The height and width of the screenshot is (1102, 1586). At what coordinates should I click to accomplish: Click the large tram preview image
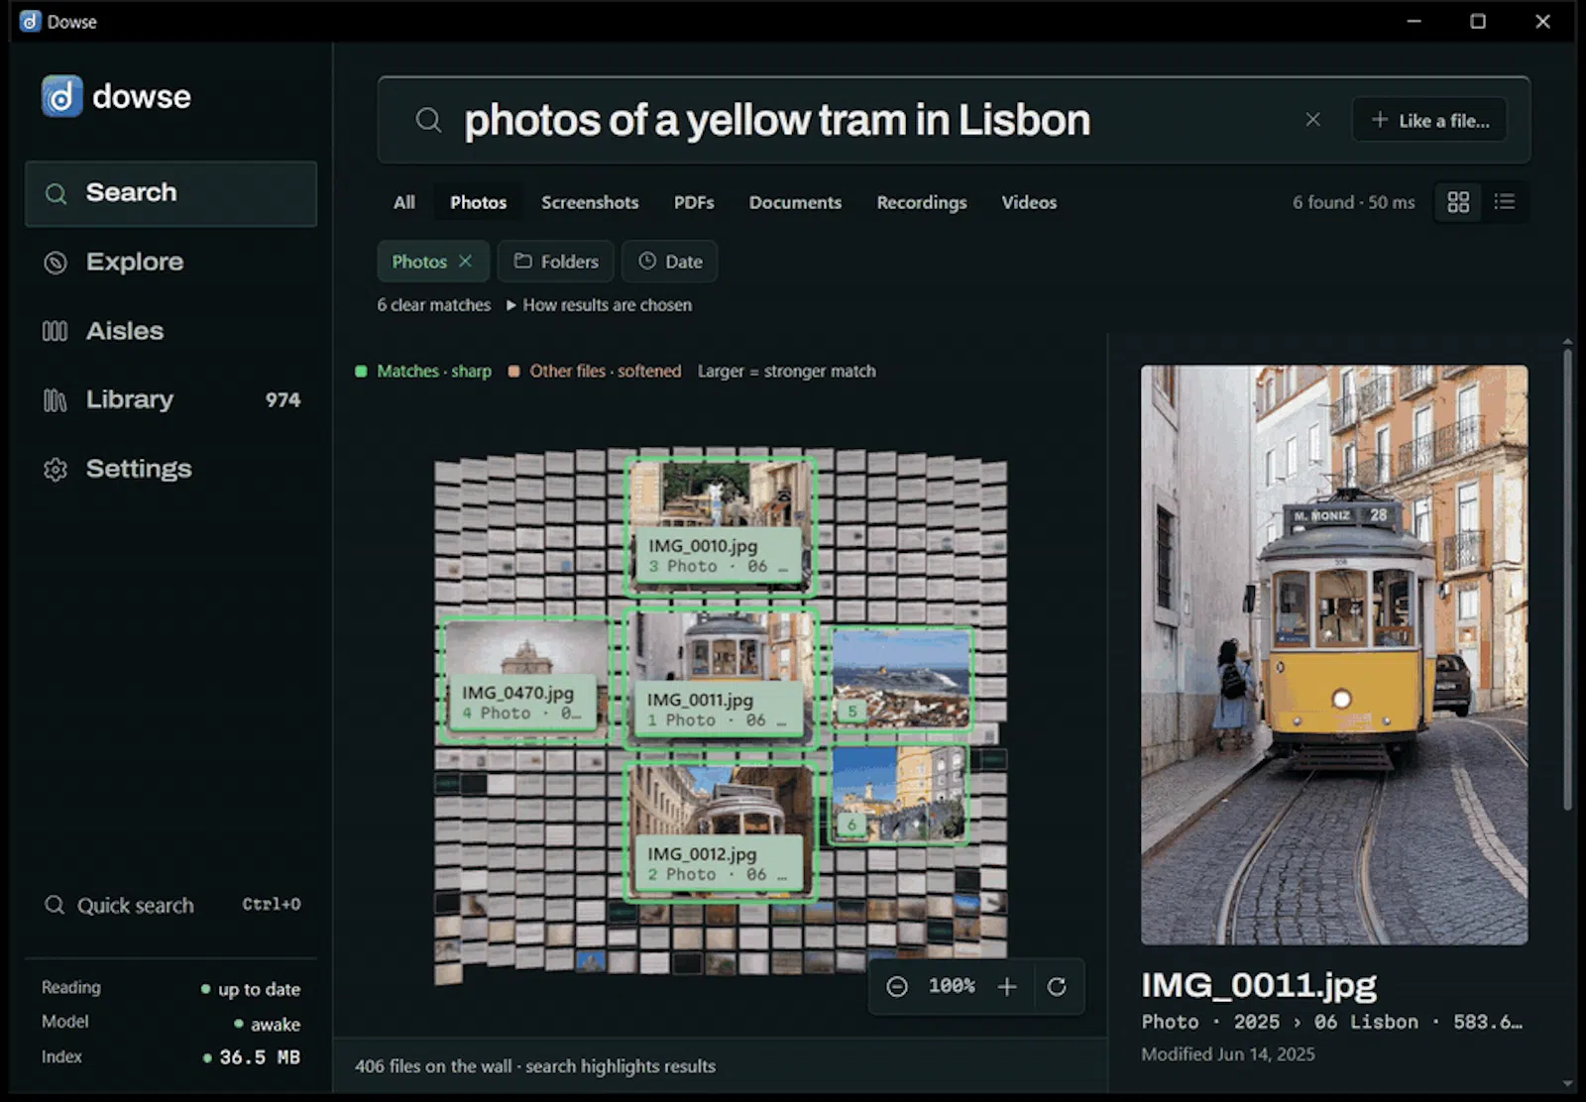pos(1334,655)
